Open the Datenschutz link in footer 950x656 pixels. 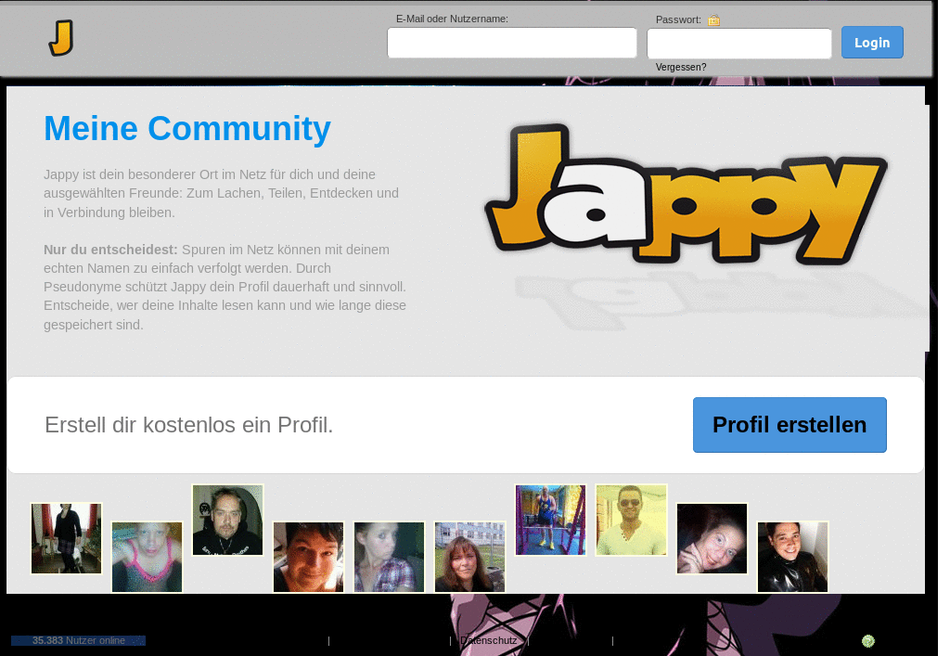[x=488, y=640]
